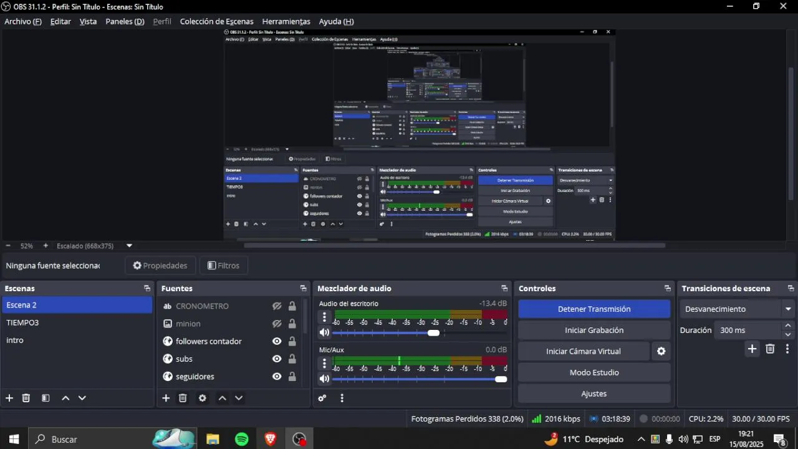Open Spotify from the taskbar
Image resolution: width=798 pixels, height=449 pixels.
pyautogui.click(x=242, y=439)
